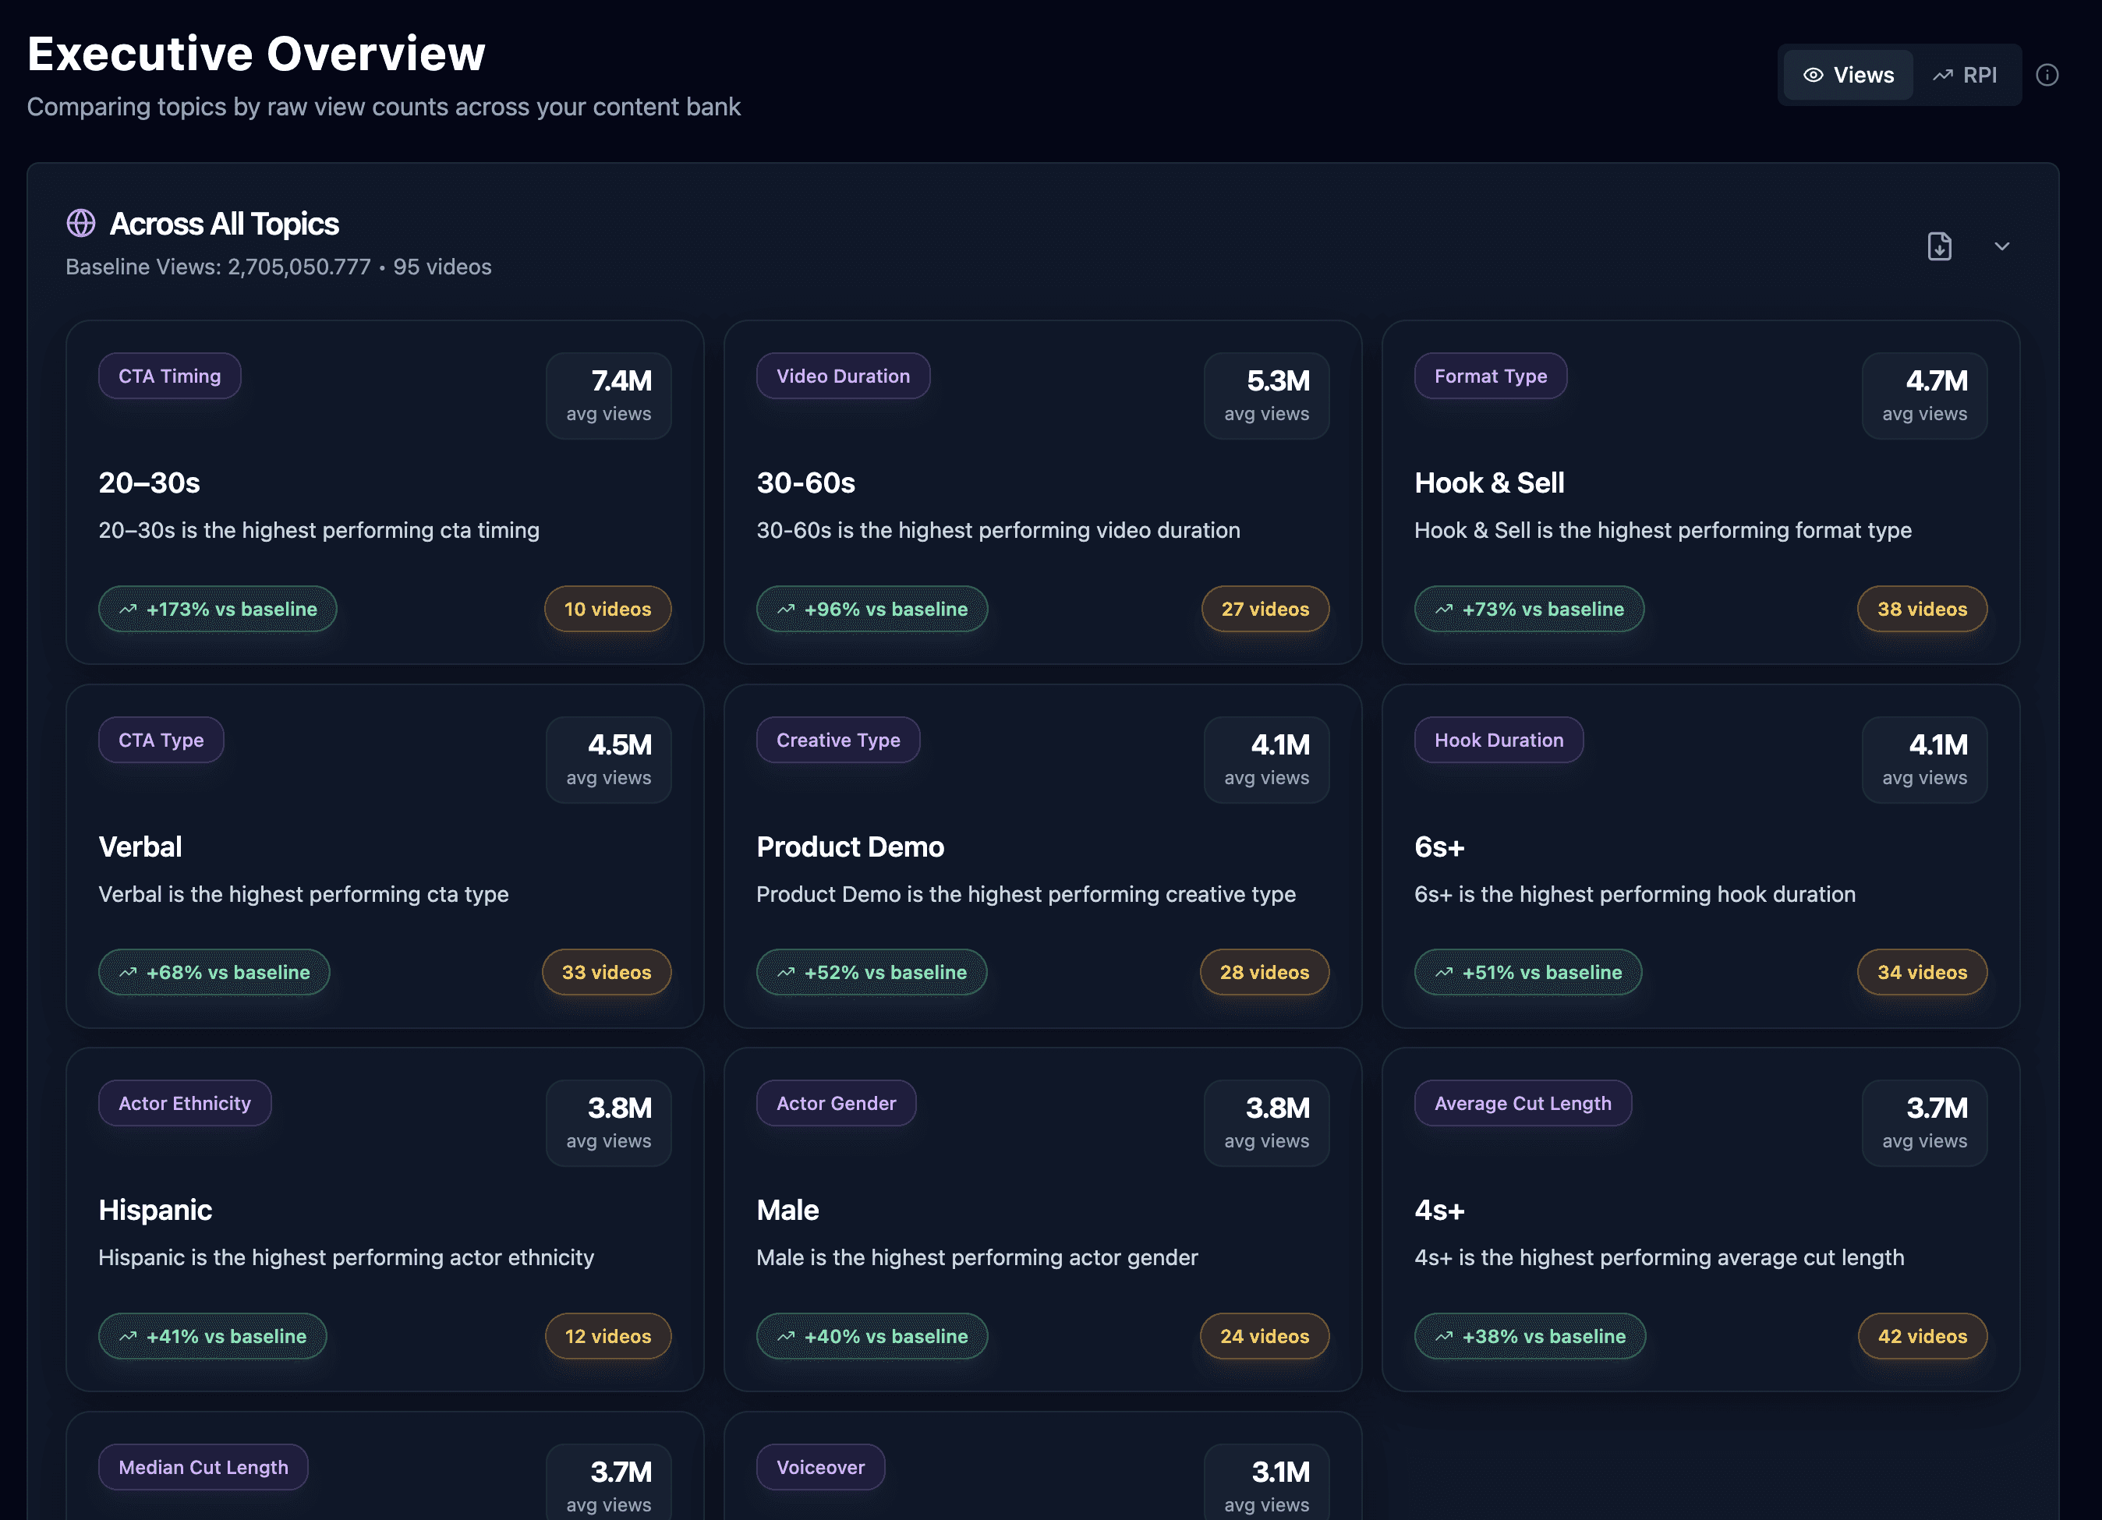Screen dimensions: 2102x1520
Task: Click trend arrow icon in +96% badge
Action: click(786, 609)
